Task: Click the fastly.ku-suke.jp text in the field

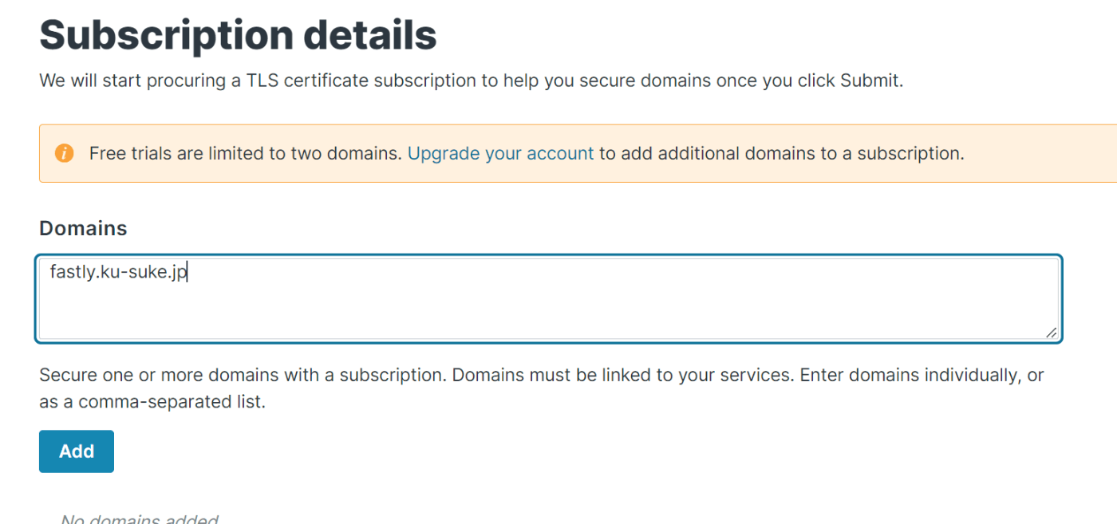Action: tap(117, 272)
